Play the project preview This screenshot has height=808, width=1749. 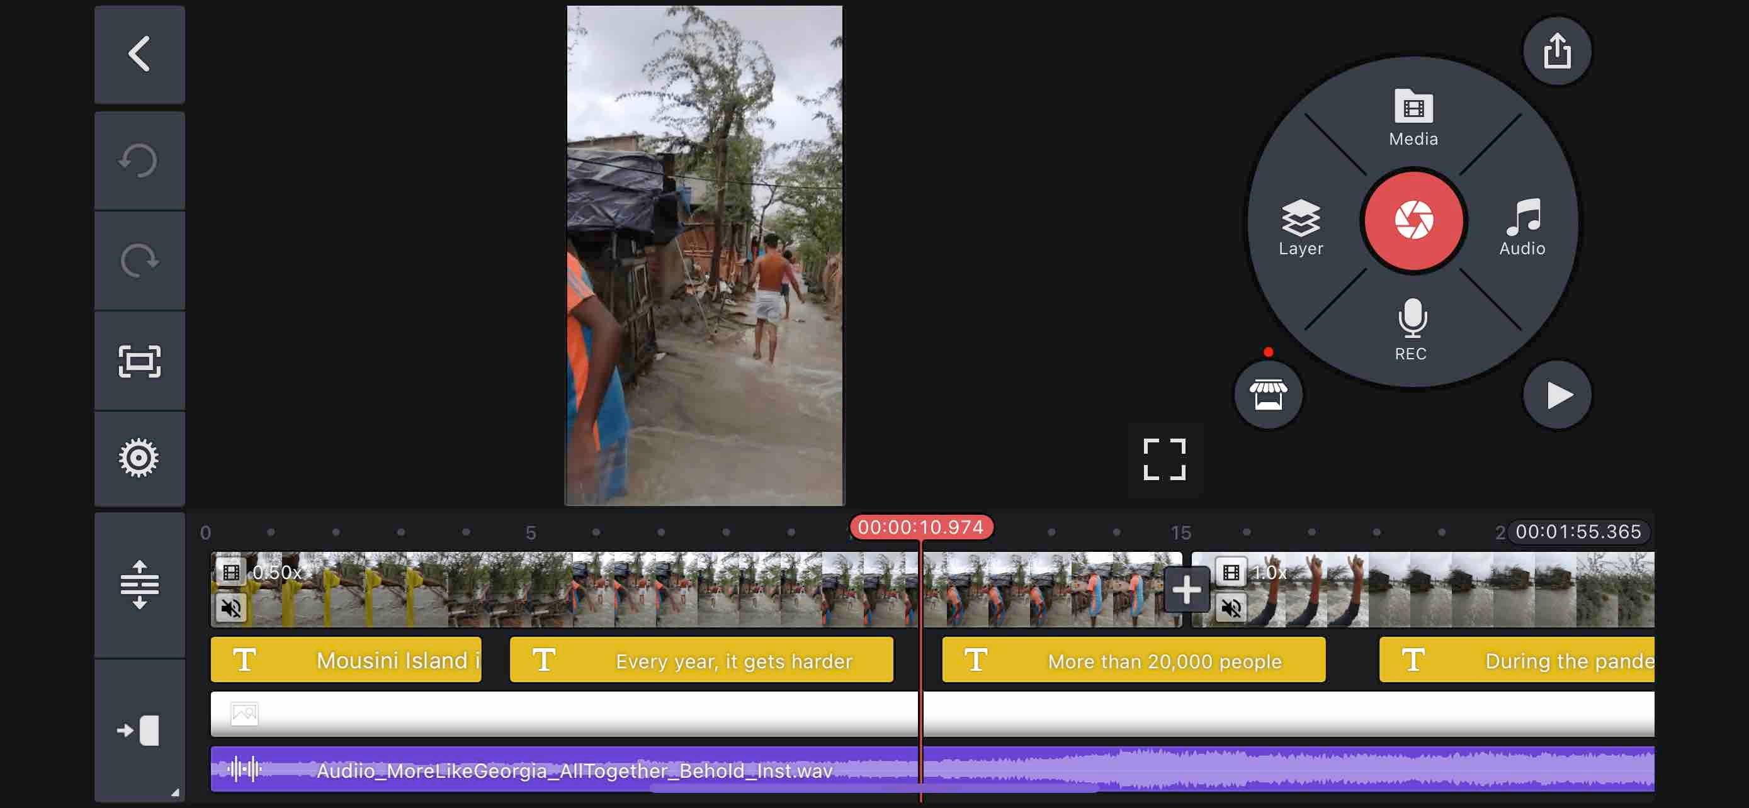pyautogui.click(x=1556, y=395)
